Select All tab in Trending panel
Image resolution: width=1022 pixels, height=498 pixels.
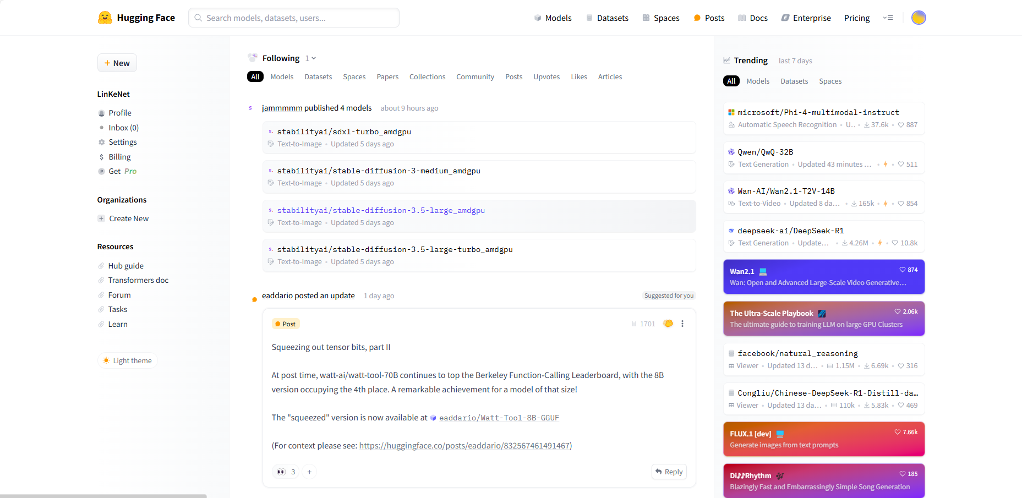point(731,81)
